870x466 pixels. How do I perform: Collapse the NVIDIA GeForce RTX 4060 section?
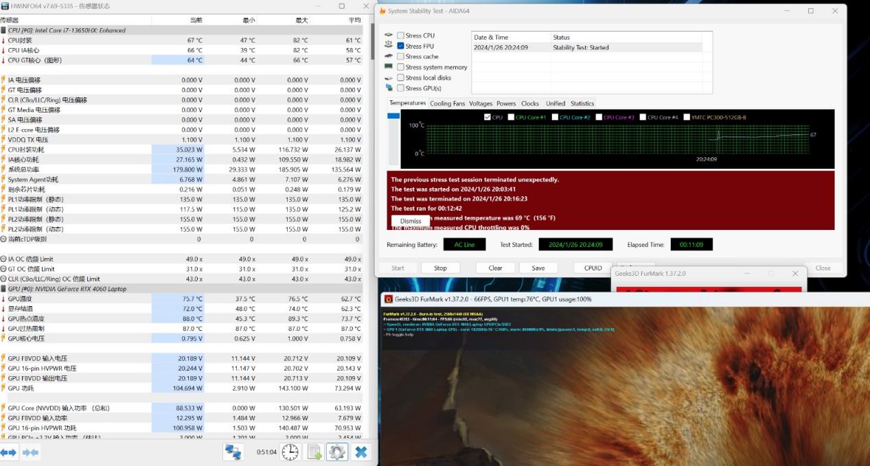3,289
